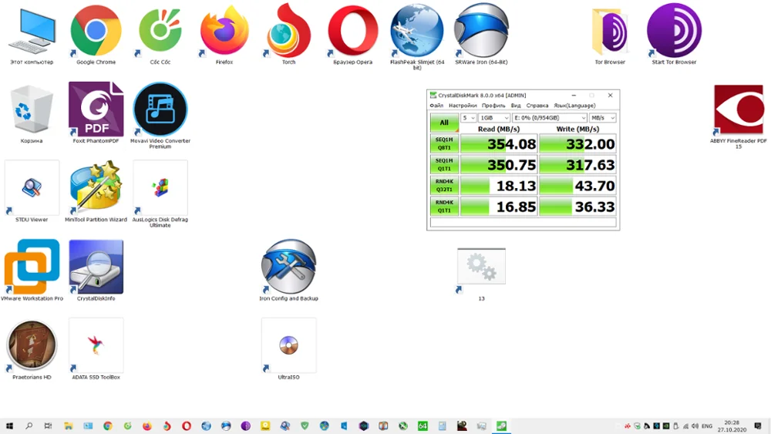Expand the test count dropdown showing 5
The width and height of the screenshot is (771, 434).
click(468, 118)
